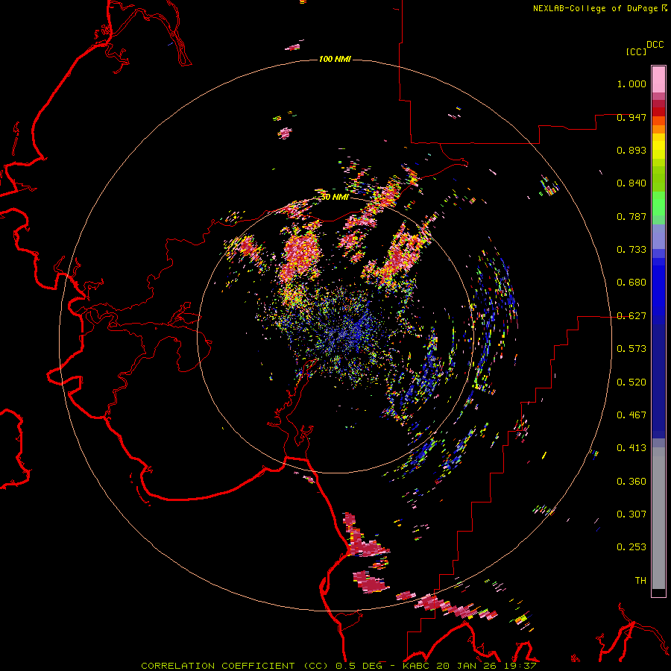Click the [CC] legend unit label
Image resolution: width=671 pixels, height=671 pixels.
(636, 51)
